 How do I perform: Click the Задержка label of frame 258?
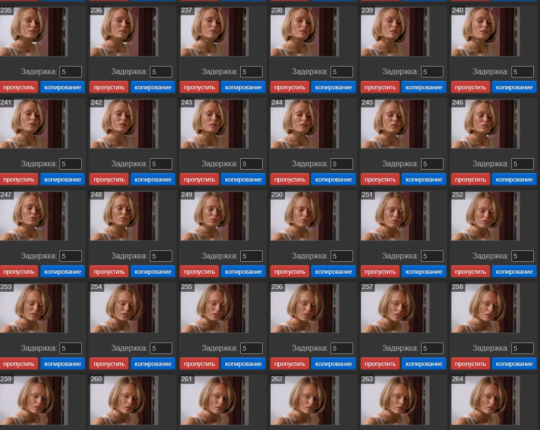491,348
